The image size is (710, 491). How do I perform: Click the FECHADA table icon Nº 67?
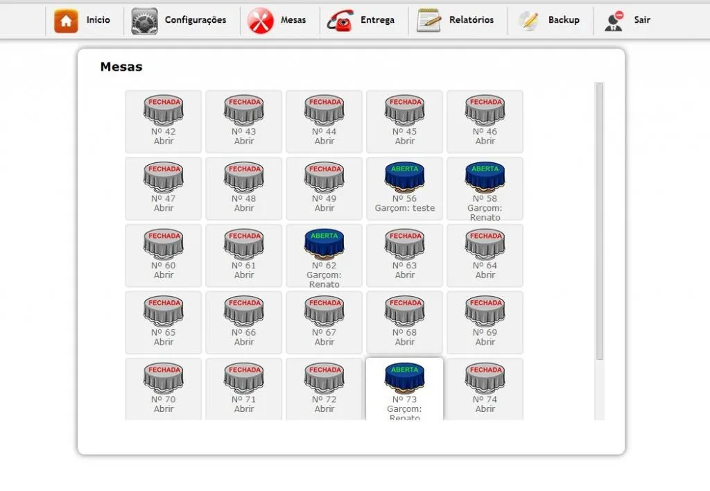coord(324,311)
